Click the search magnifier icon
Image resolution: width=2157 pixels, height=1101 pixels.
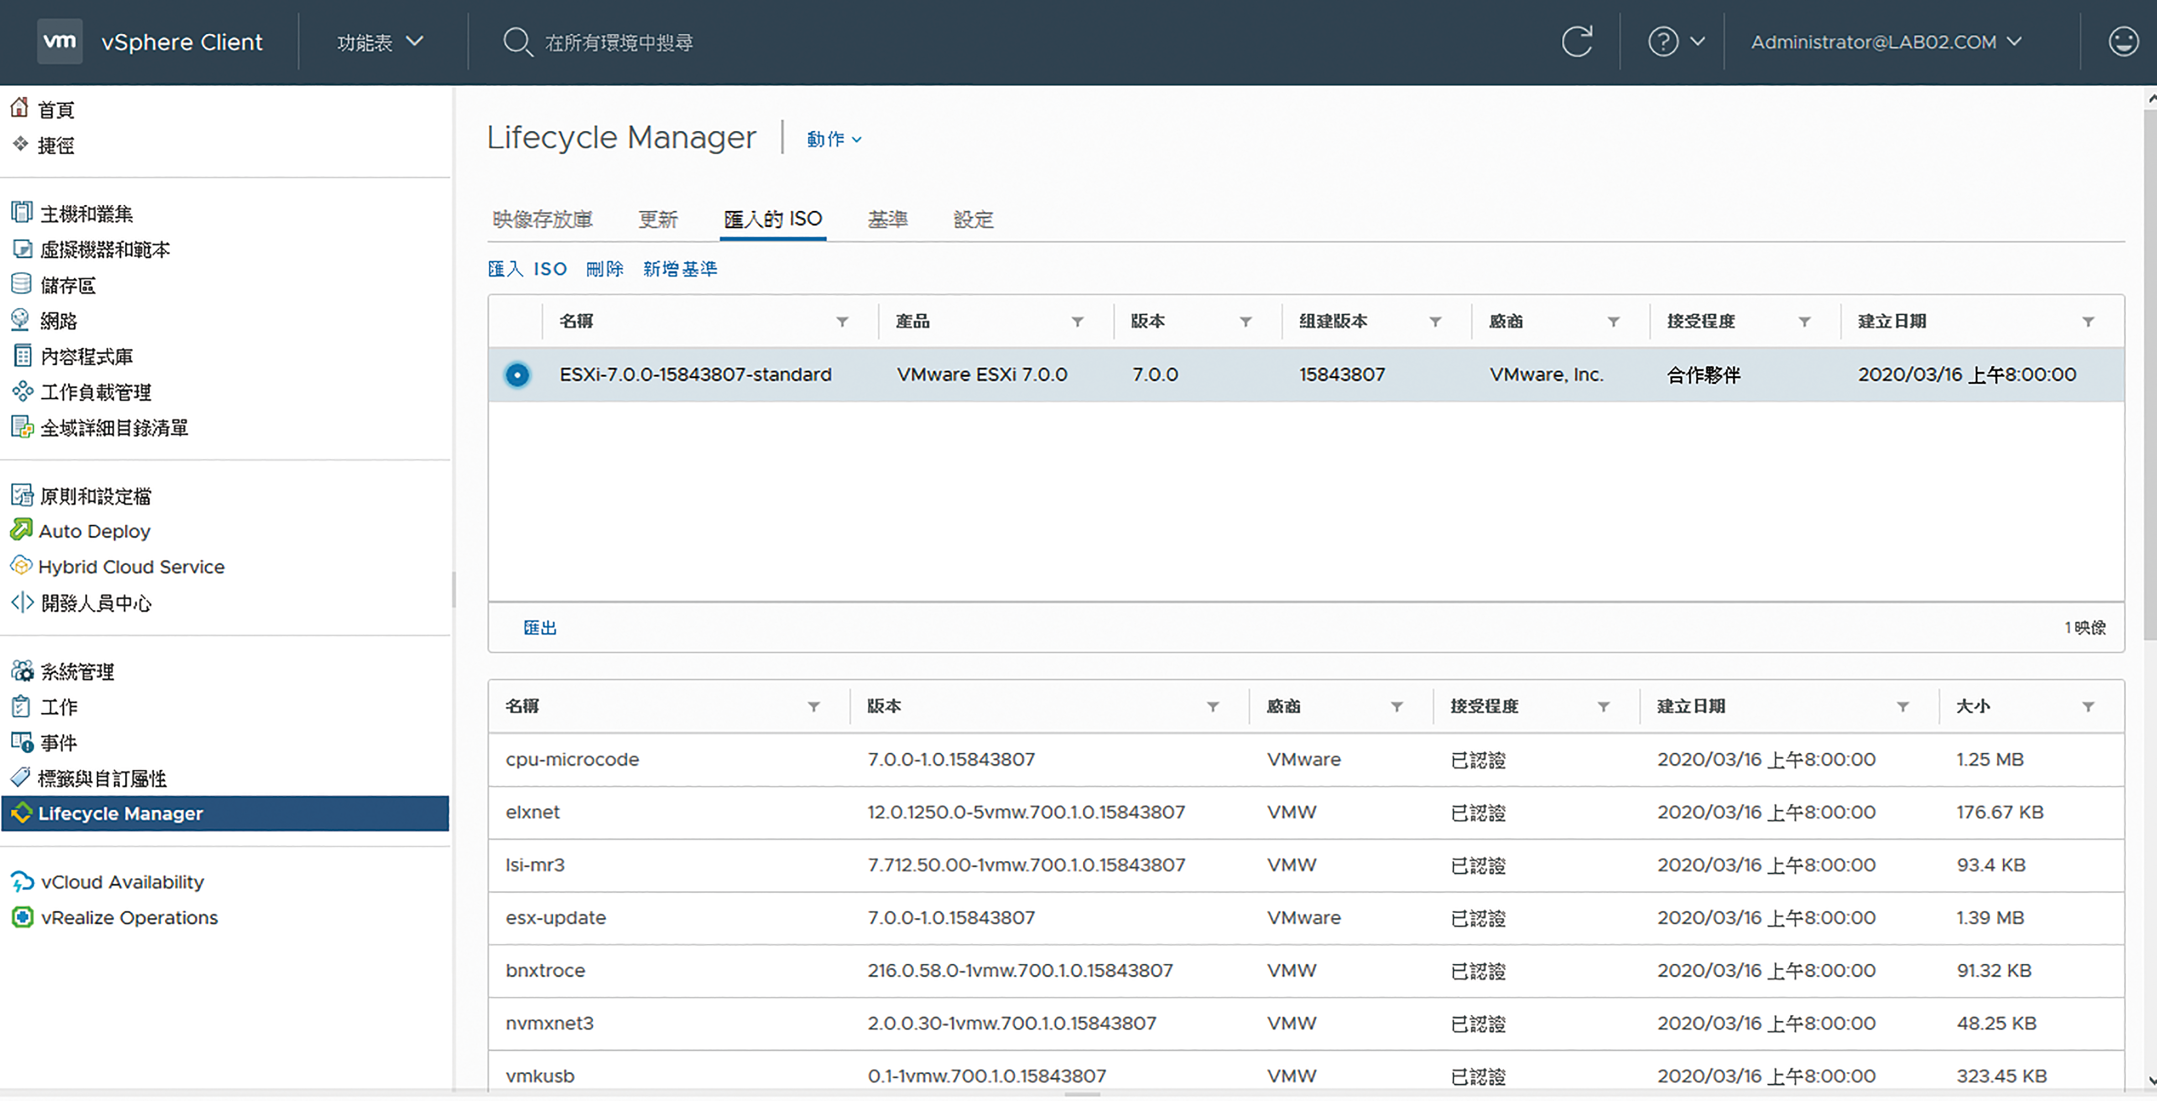coord(517,42)
